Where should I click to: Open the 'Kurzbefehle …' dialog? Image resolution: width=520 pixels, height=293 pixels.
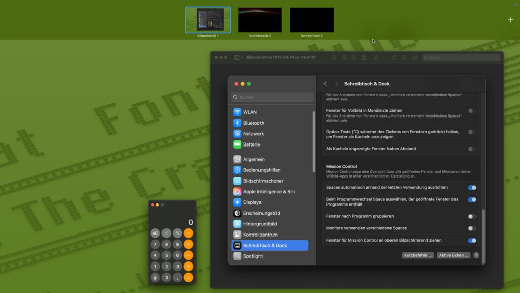click(417, 256)
